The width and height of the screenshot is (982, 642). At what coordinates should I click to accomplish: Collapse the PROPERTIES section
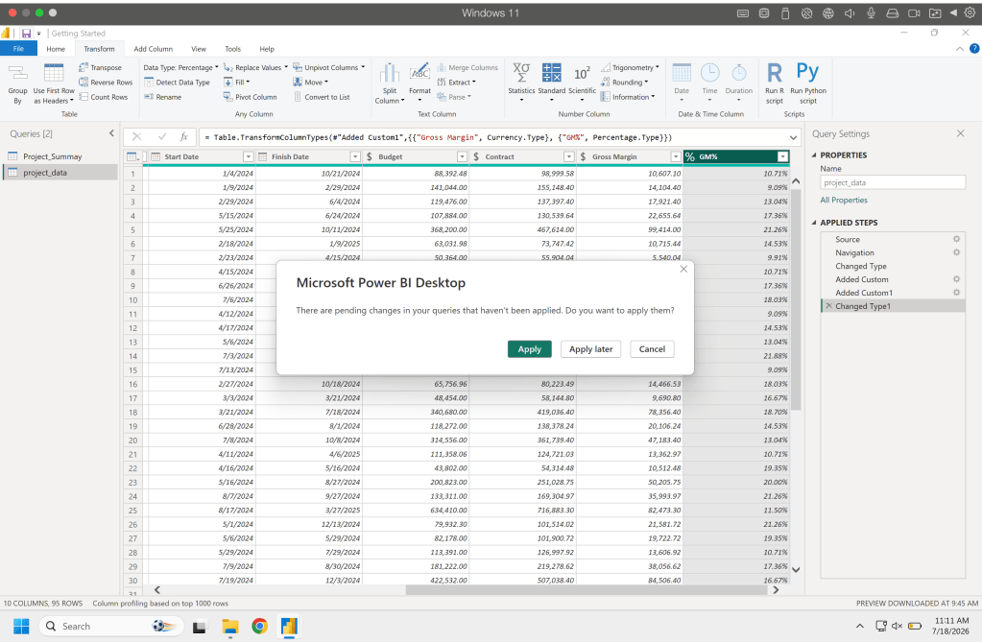[x=814, y=155]
